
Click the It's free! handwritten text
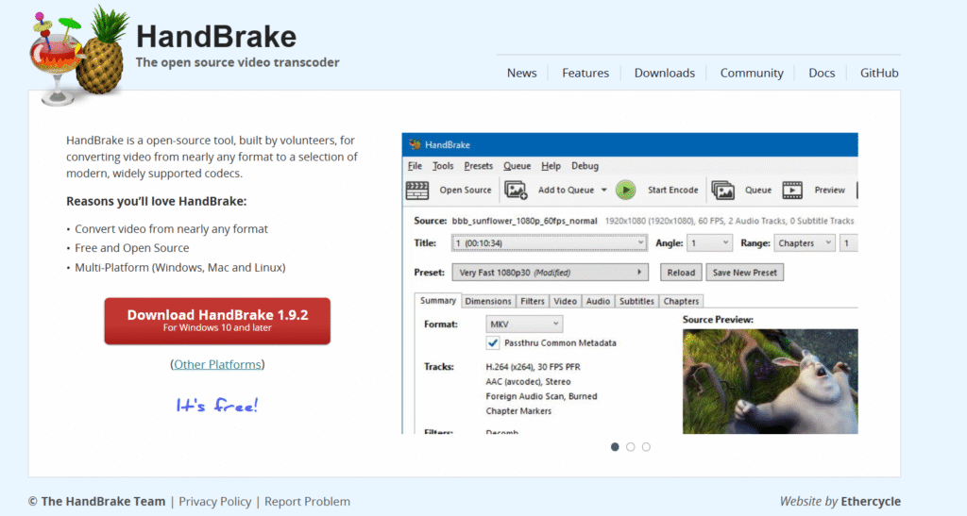pos(217,406)
